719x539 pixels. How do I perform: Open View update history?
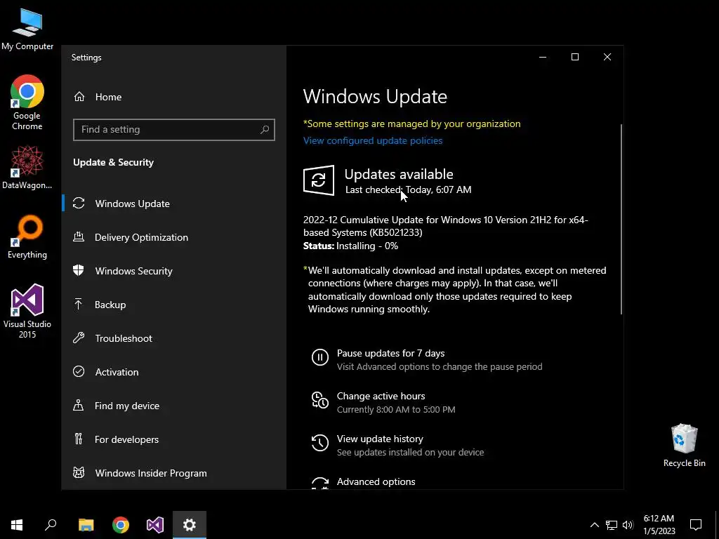[x=380, y=439]
